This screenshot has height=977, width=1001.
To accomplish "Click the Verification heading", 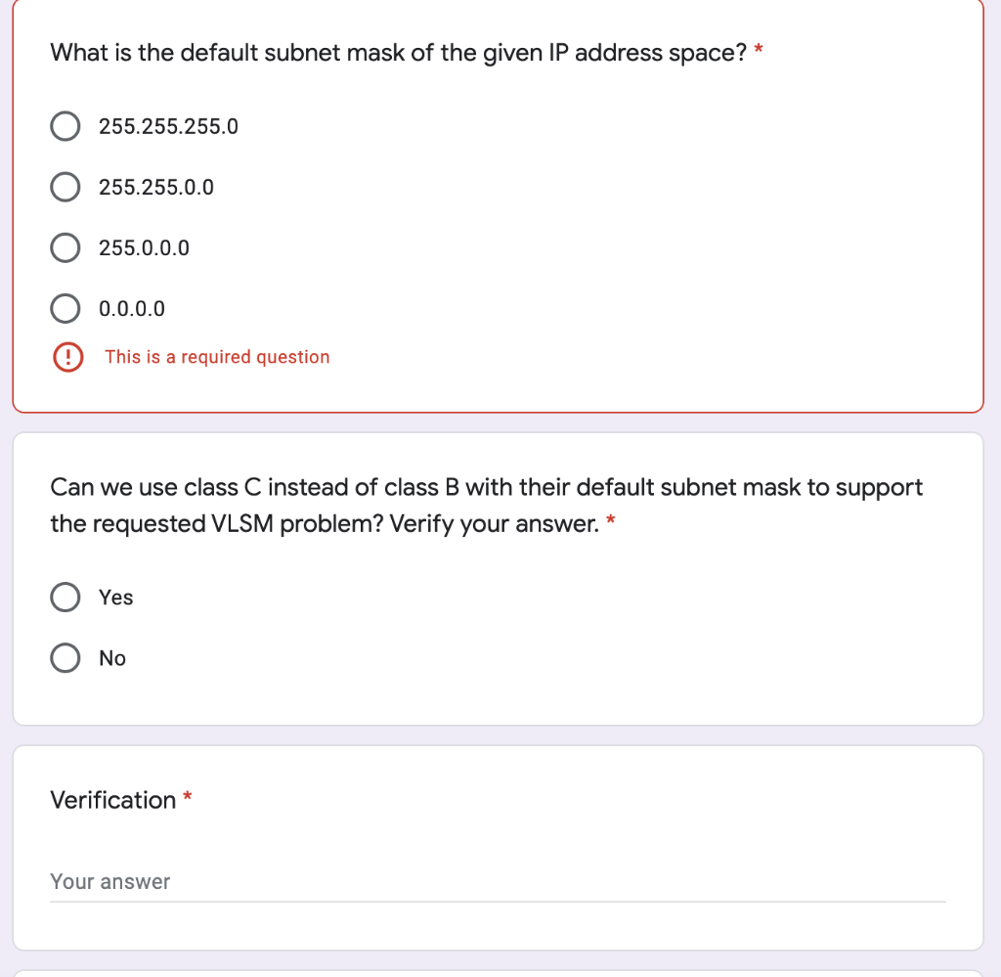I will [x=113, y=800].
